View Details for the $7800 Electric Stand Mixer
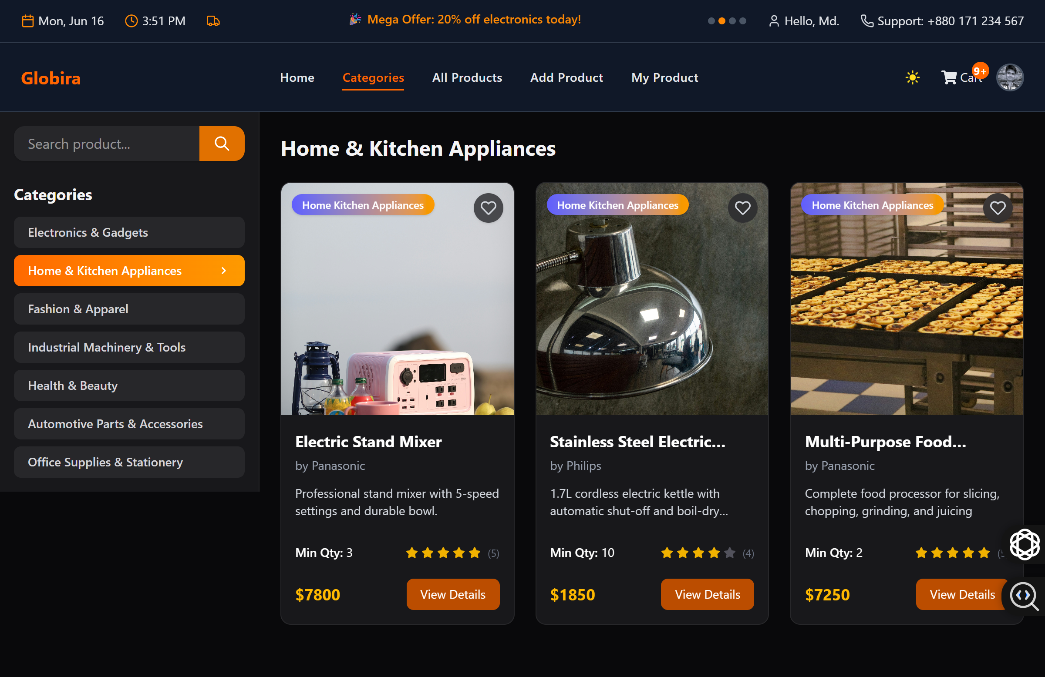 click(x=453, y=594)
